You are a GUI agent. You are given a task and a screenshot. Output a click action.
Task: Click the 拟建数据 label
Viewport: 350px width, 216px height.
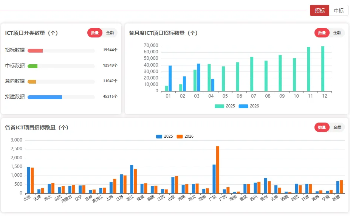point(15,96)
